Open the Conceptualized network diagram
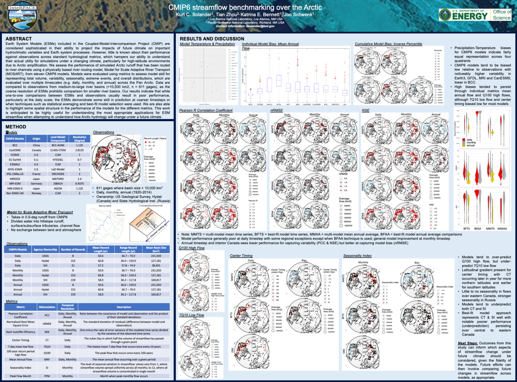 (x=149, y=223)
